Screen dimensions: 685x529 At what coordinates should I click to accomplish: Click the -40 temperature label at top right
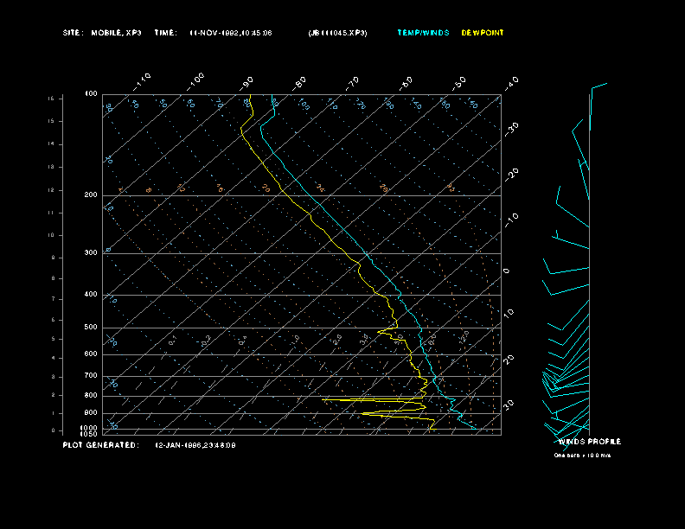point(511,82)
